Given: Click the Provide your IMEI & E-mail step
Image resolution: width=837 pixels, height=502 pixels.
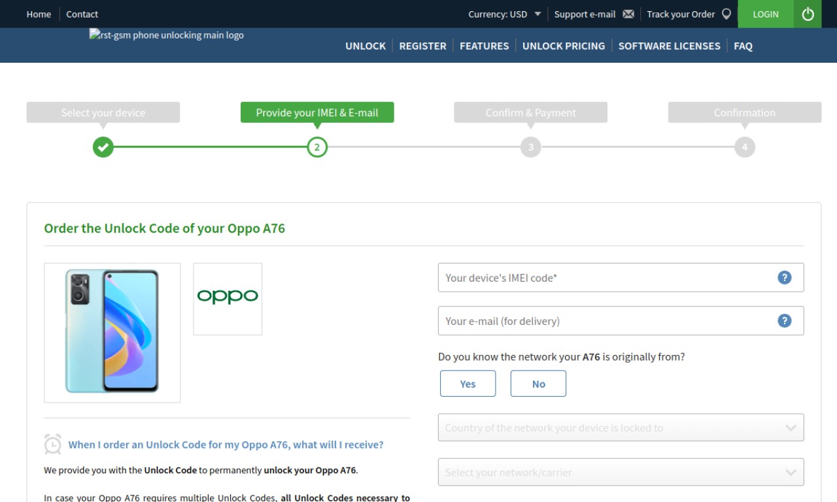Looking at the screenshot, I should tap(317, 112).
